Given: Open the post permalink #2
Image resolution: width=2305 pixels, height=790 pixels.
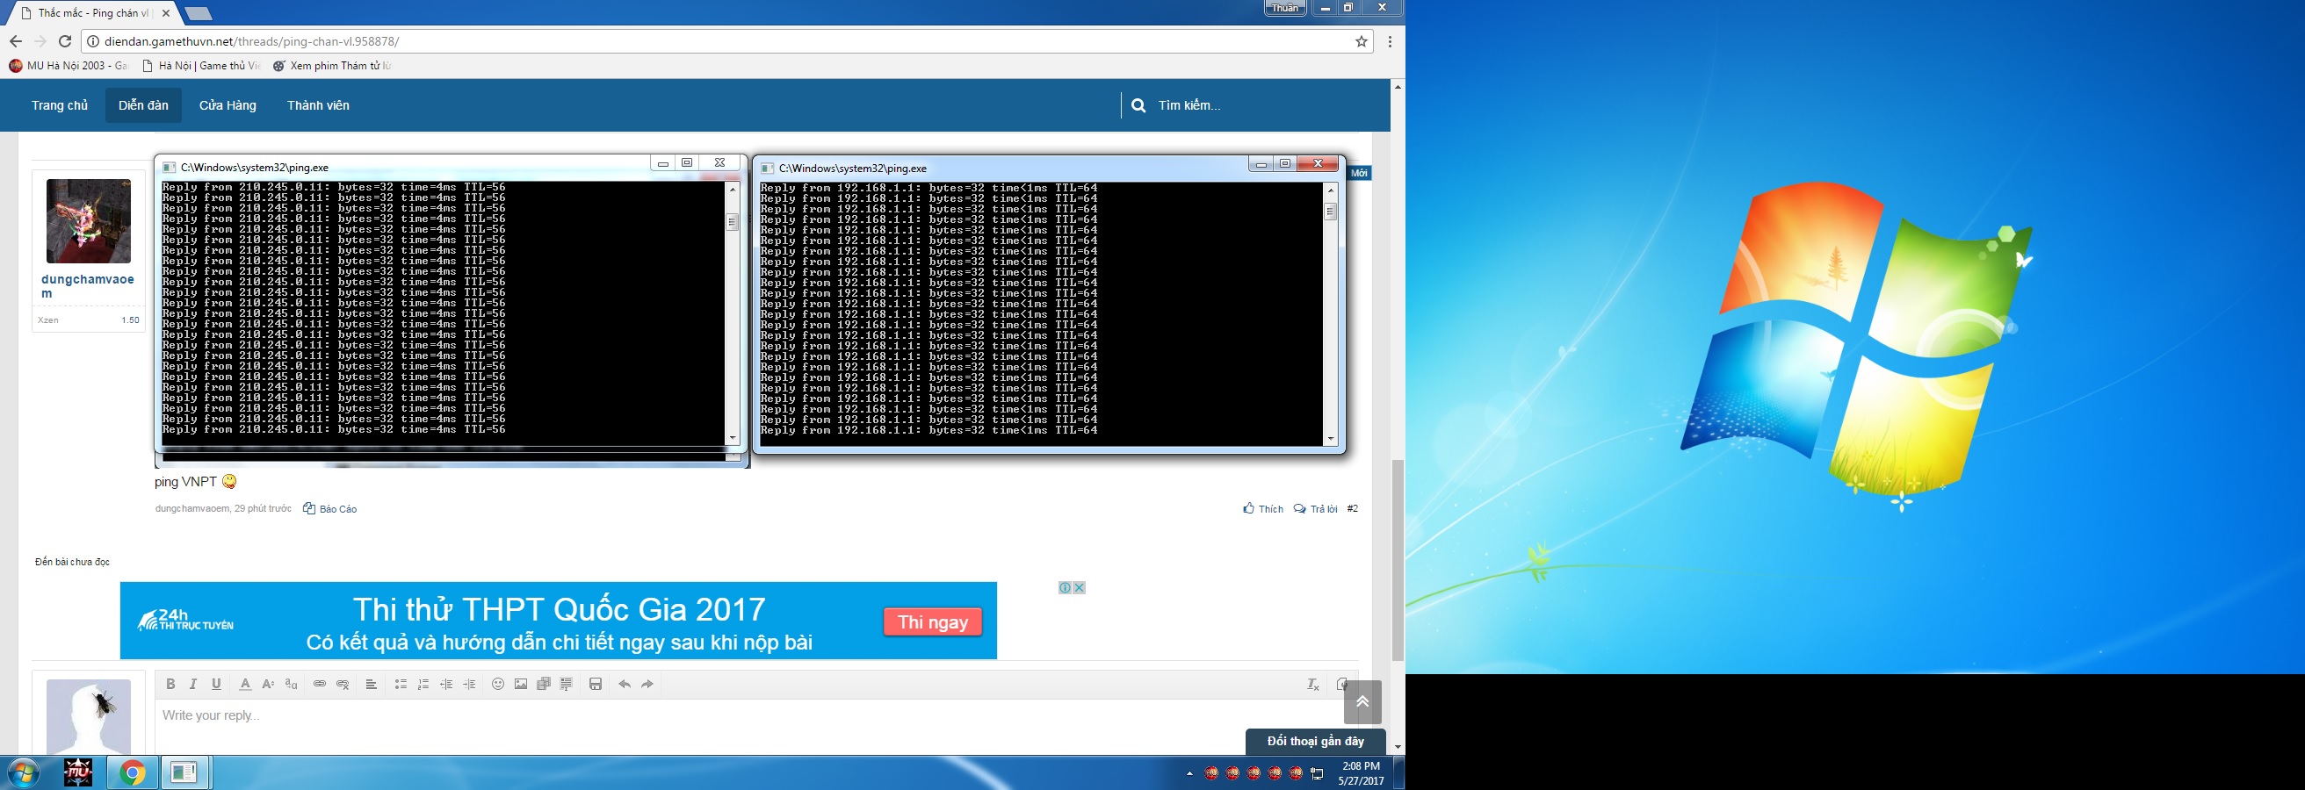Looking at the screenshot, I should (x=1352, y=508).
